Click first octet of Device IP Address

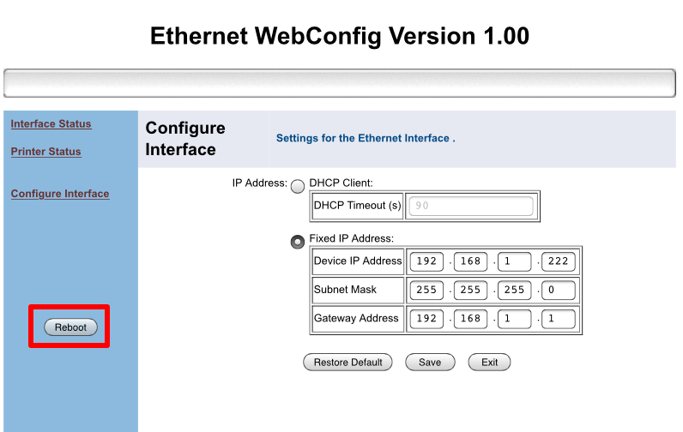(426, 261)
